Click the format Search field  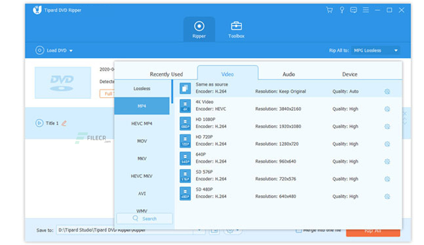(145, 219)
